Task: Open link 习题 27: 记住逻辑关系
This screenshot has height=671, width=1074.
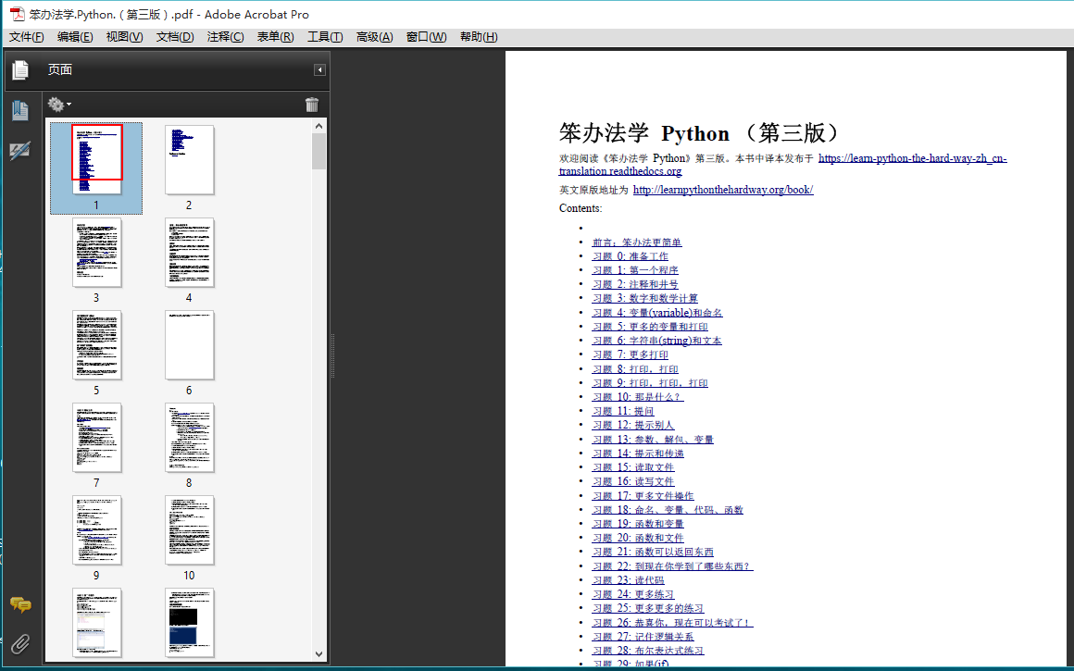Action: click(643, 637)
